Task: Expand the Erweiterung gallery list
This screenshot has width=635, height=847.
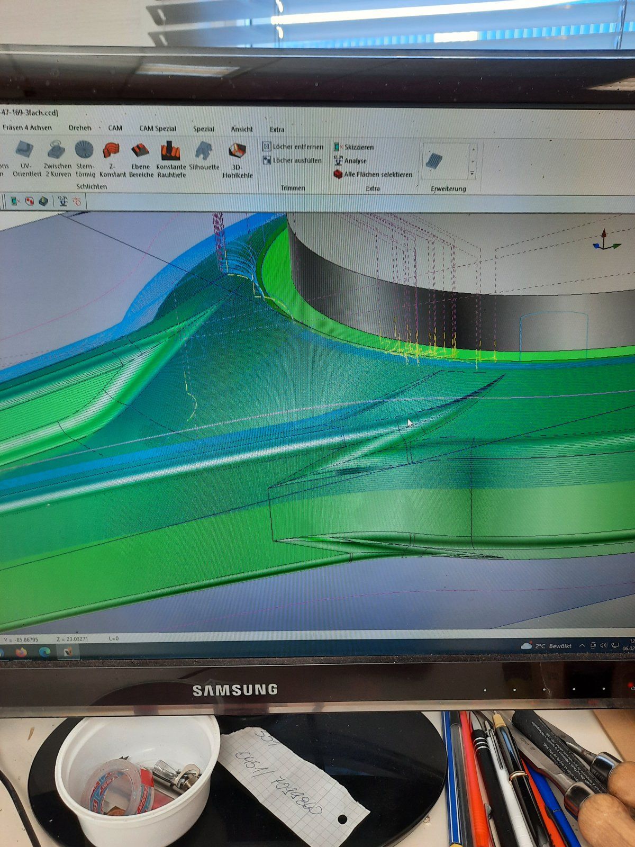Action: (x=472, y=174)
